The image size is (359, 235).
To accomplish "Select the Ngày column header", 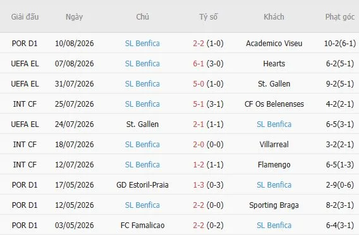I will pyautogui.click(x=74, y=16).
